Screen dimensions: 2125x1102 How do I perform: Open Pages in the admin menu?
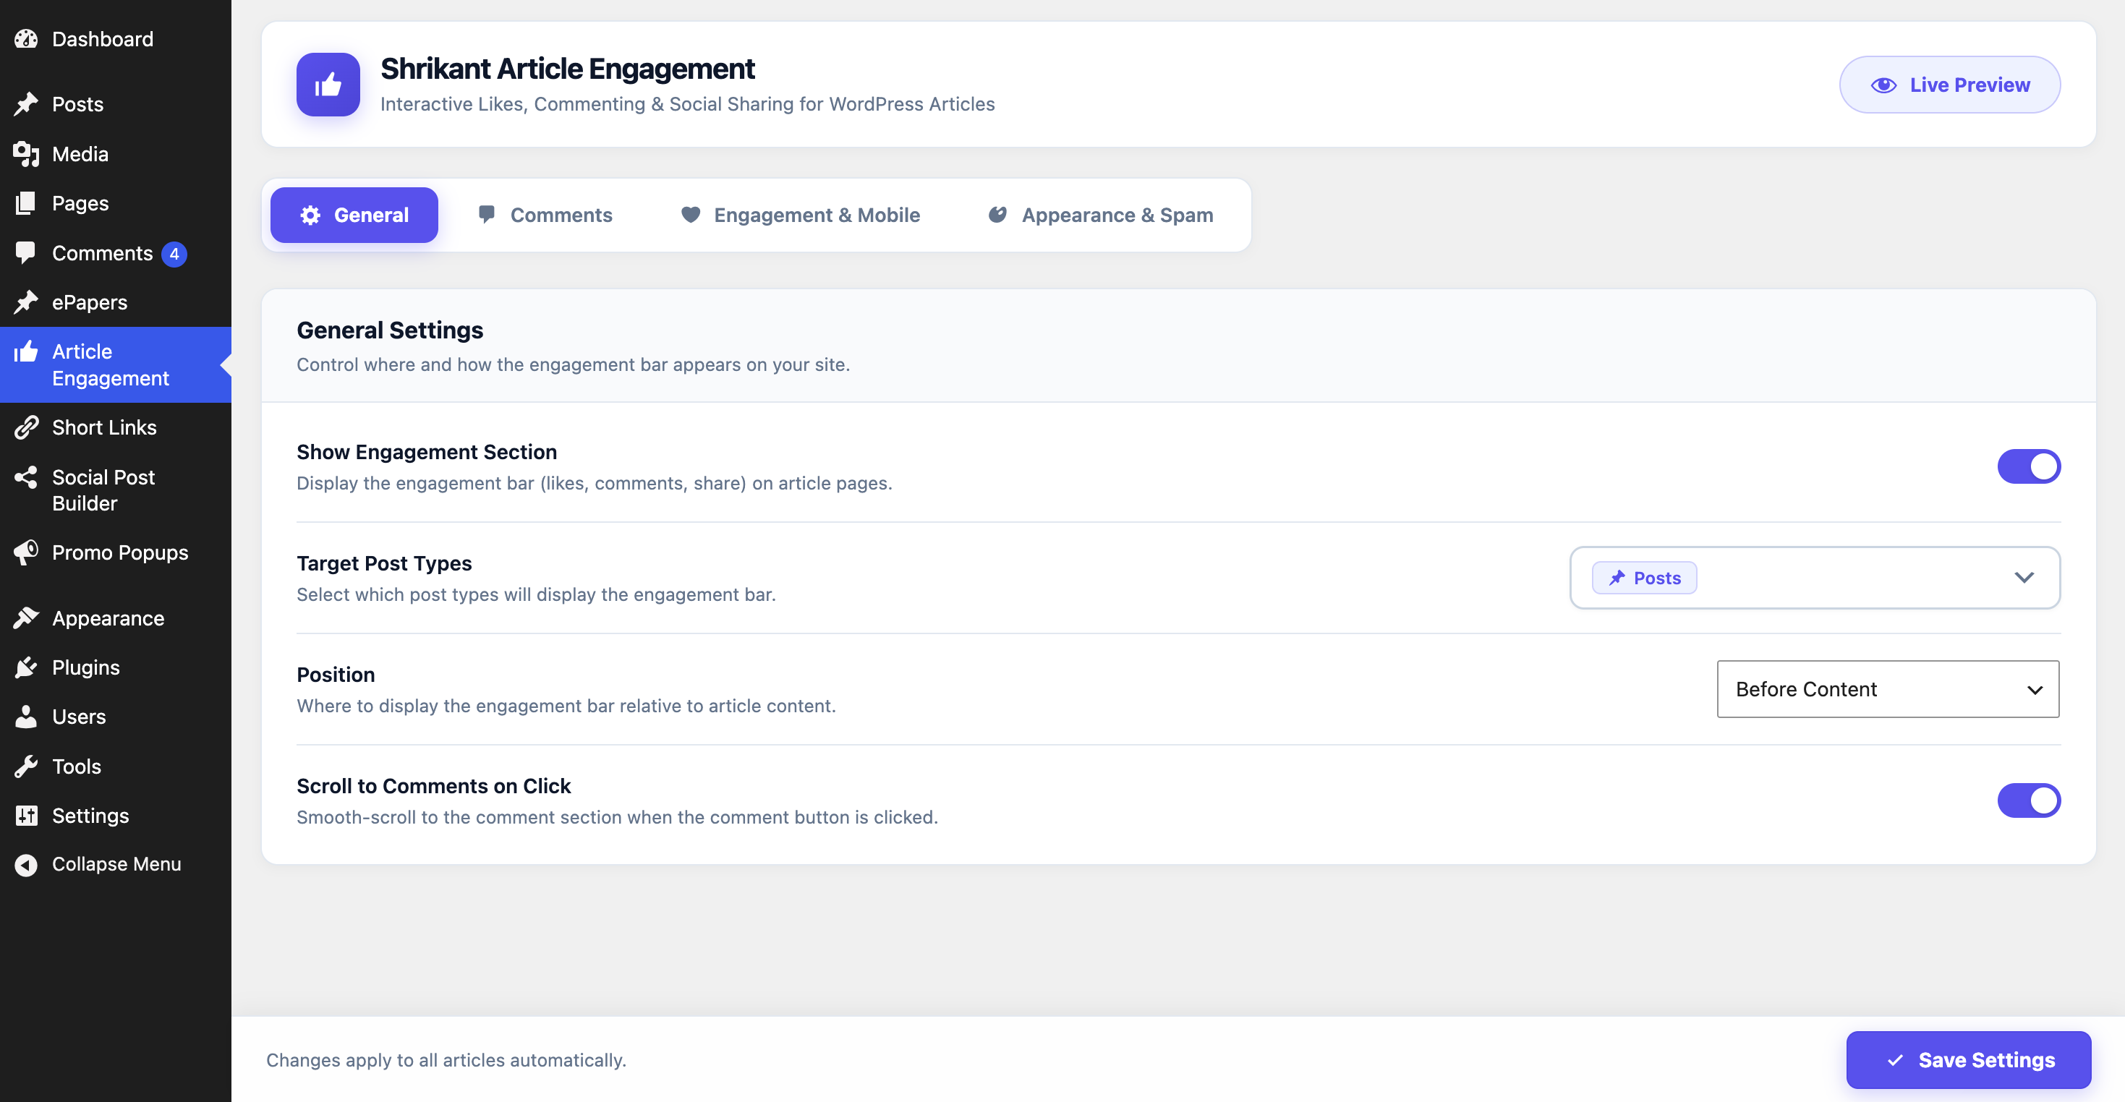[x=116, y=203]
